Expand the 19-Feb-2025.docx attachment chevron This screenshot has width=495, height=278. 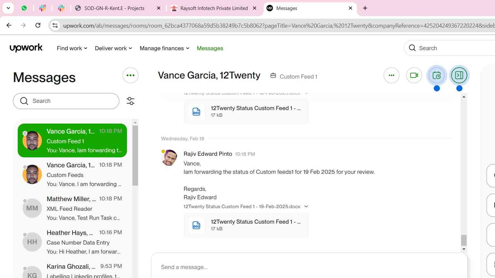[306, 207]
